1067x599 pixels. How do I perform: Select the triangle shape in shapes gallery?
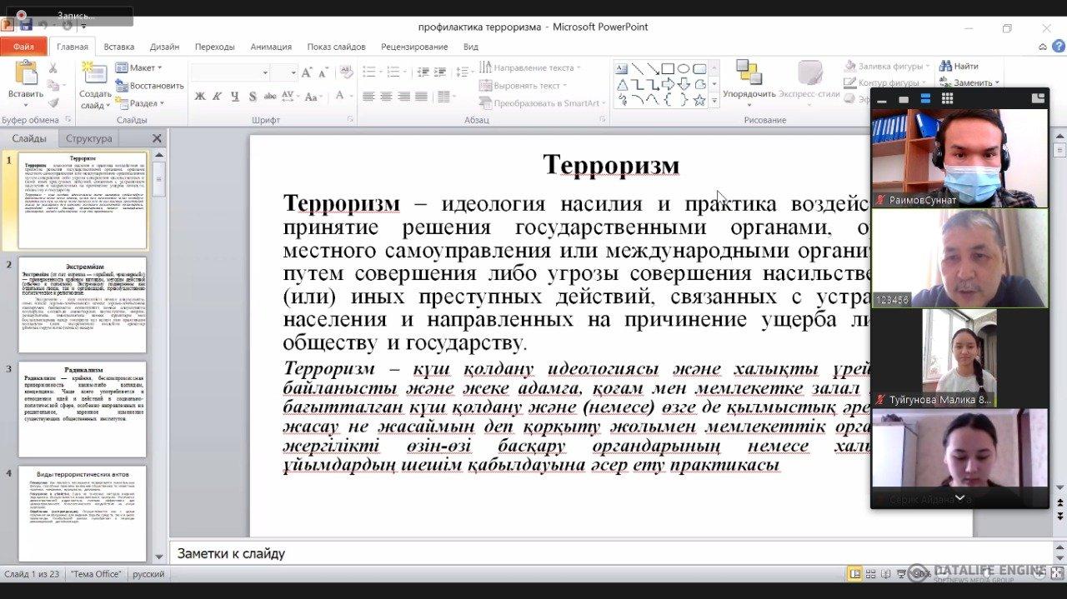pos(623,84)
